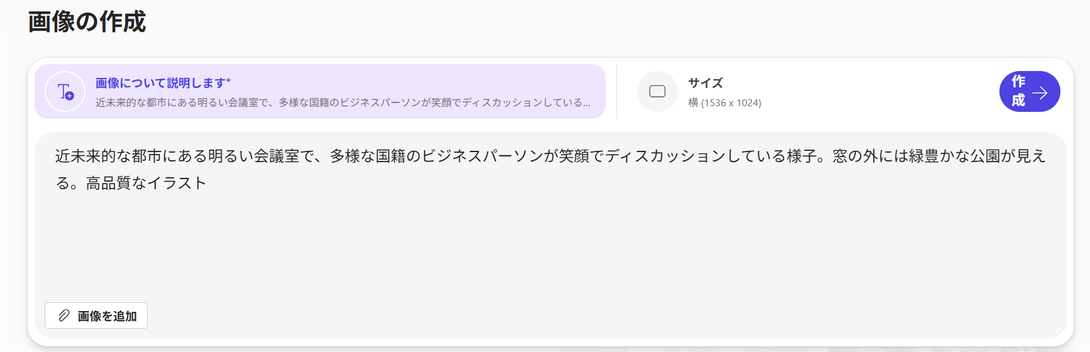Screen dimensions: 1090x352
Task: Click the text-plus icon beside image description
Action: (x=65, y=92)
